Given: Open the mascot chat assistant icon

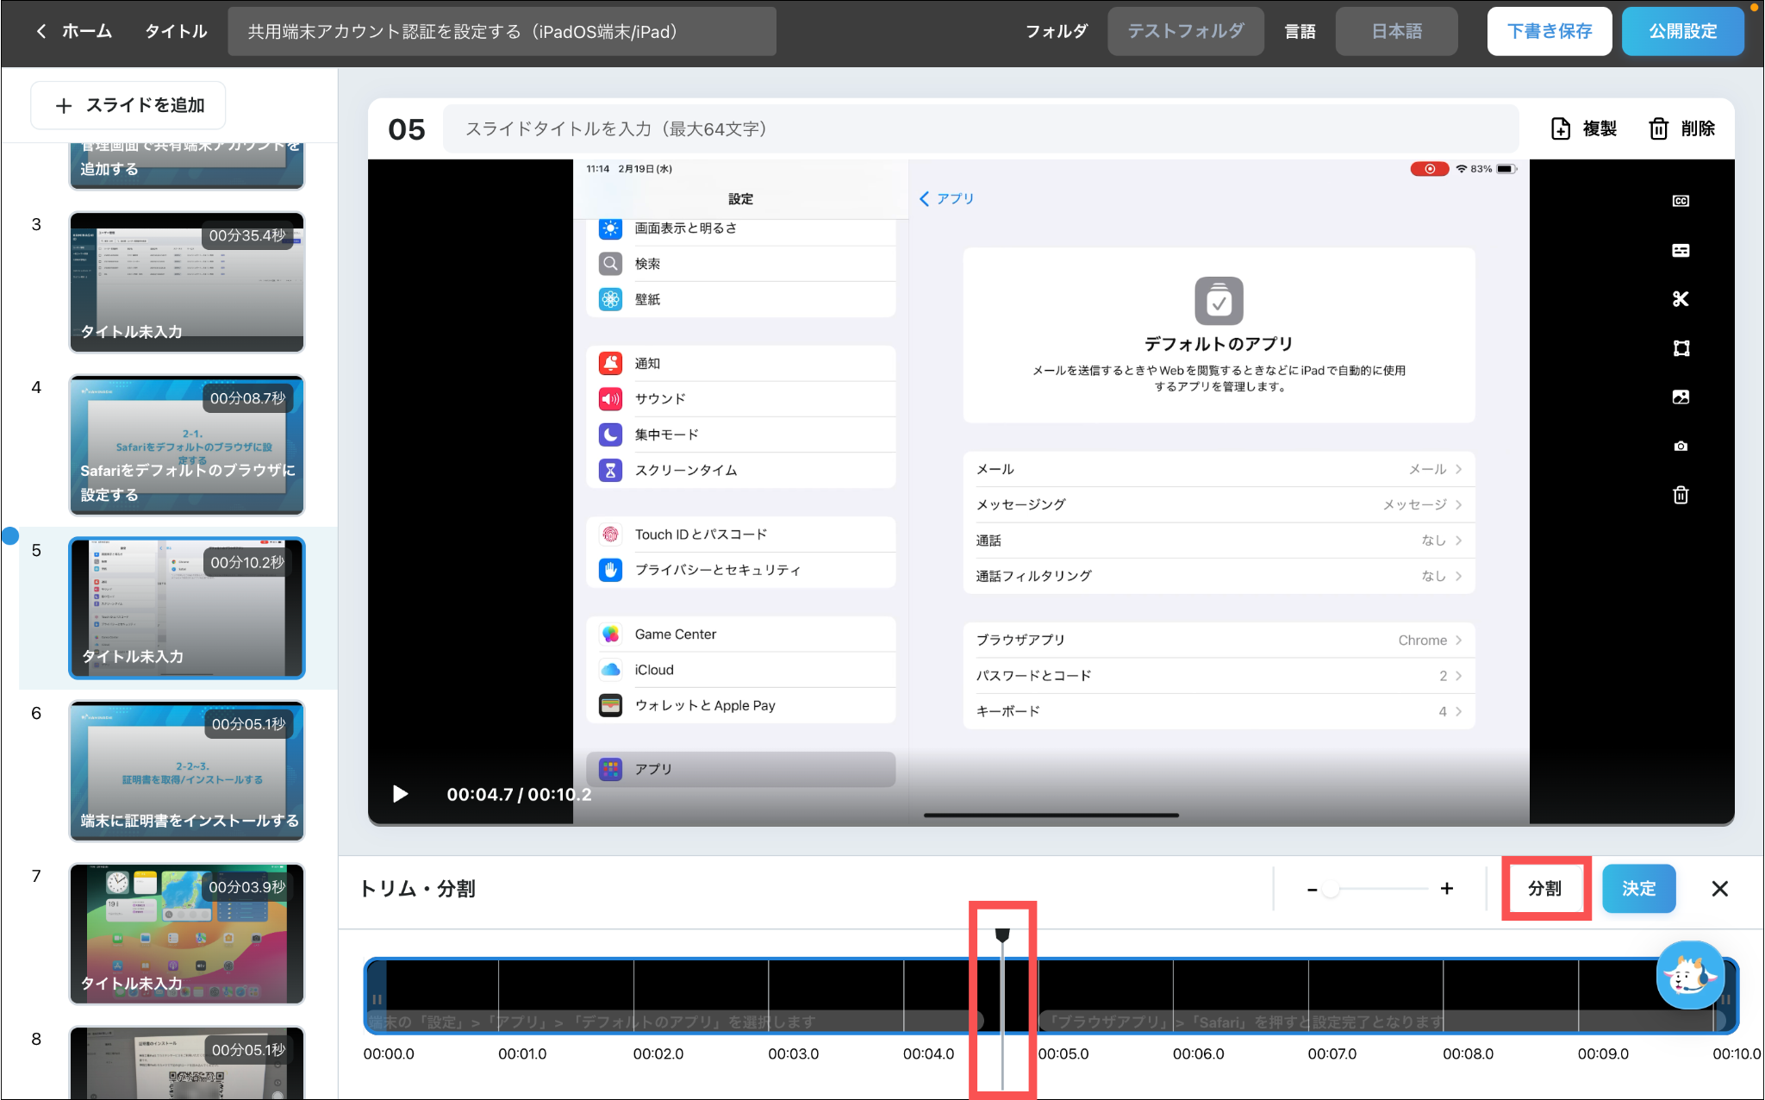Looking at the screenshot, I should click(1690, 976).
